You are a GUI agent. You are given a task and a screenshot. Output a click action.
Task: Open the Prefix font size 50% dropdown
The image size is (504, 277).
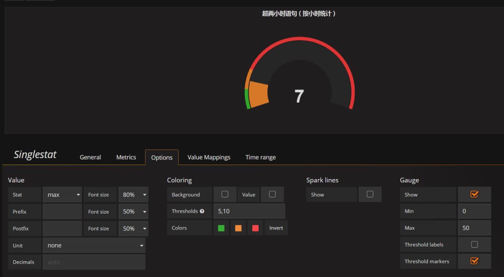click(133, 211)
